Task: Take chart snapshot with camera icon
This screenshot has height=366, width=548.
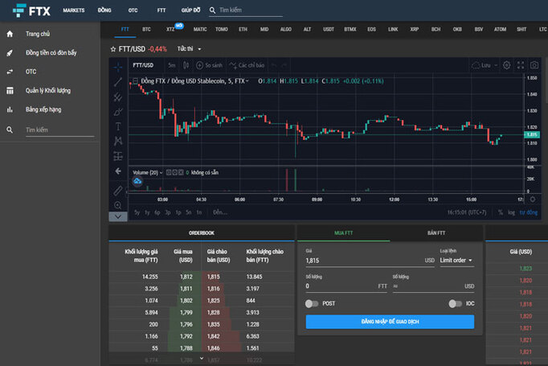Action: pos(534,65)
